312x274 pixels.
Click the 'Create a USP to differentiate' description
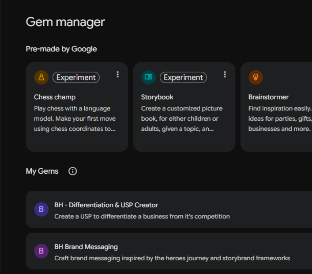click(142, 216)
